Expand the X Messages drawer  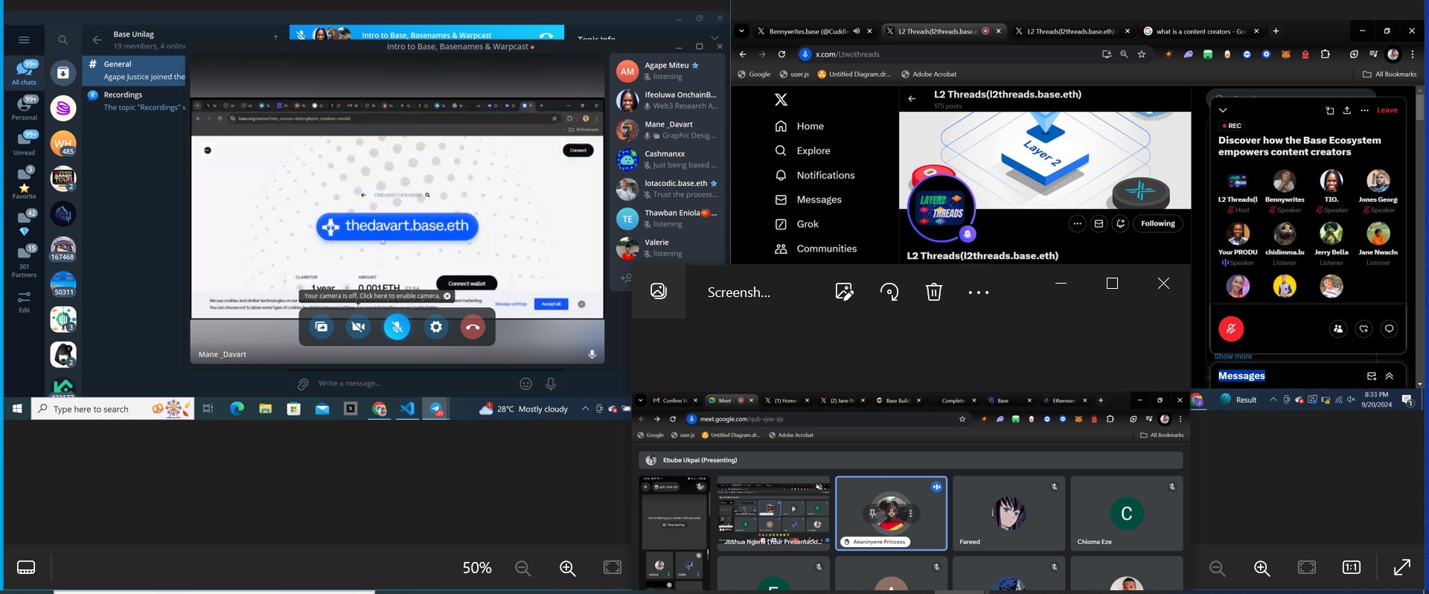(1390, 376)
